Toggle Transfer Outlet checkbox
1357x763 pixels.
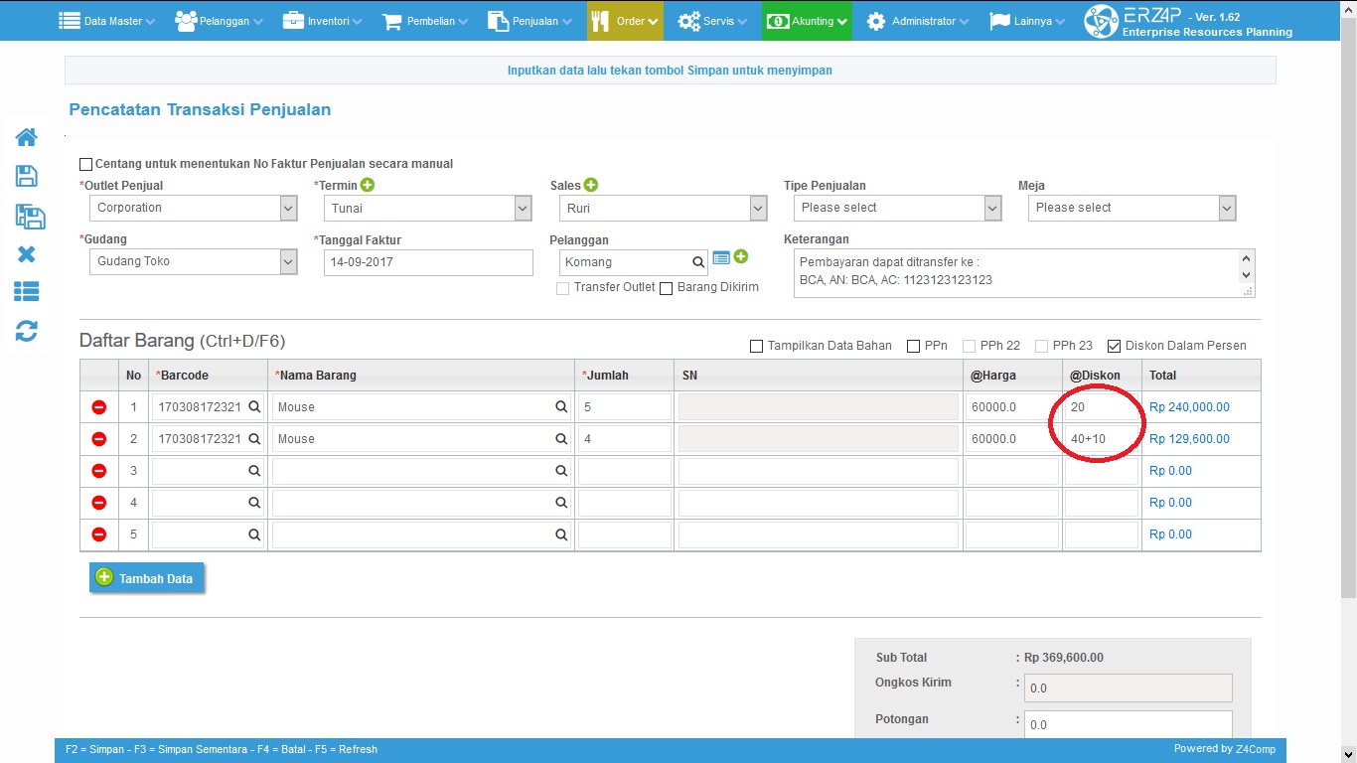coord(563,288)
